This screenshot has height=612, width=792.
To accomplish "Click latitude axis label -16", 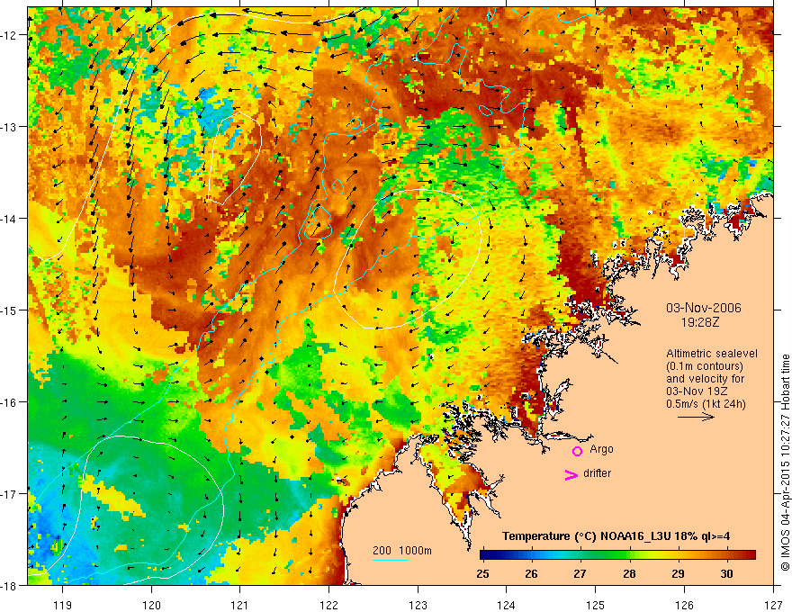I will 10,402.
